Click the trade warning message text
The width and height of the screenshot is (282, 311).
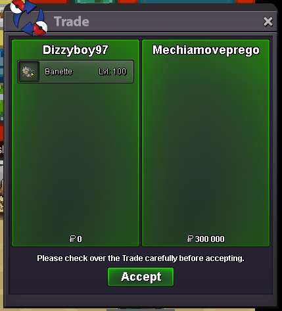point(141,258)
